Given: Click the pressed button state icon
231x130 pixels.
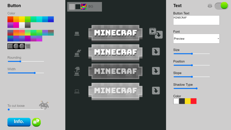Looking at the screenshot, I should pos(77,71).
